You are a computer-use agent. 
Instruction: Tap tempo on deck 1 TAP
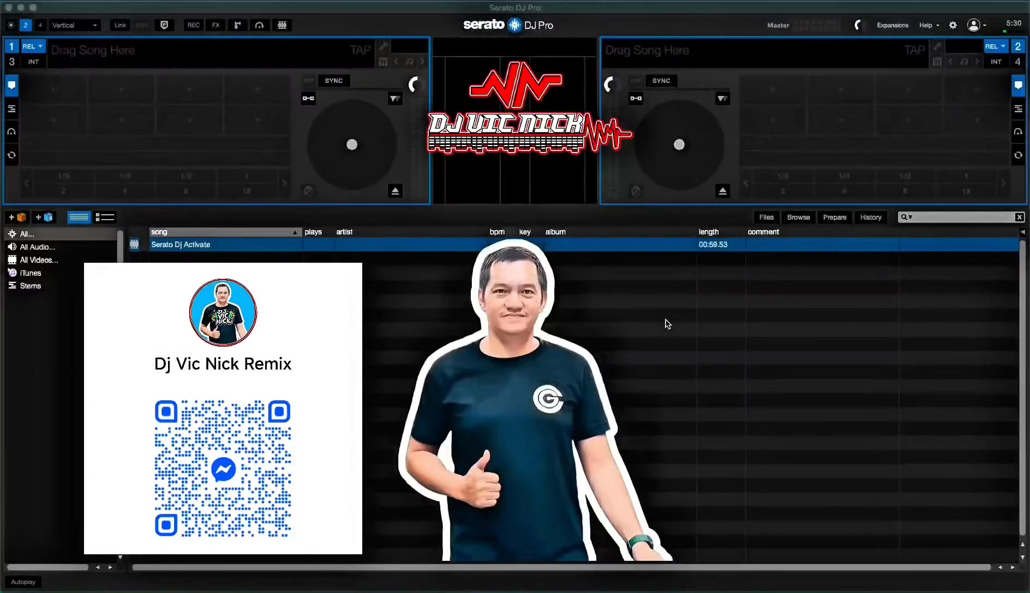(361, 50)
